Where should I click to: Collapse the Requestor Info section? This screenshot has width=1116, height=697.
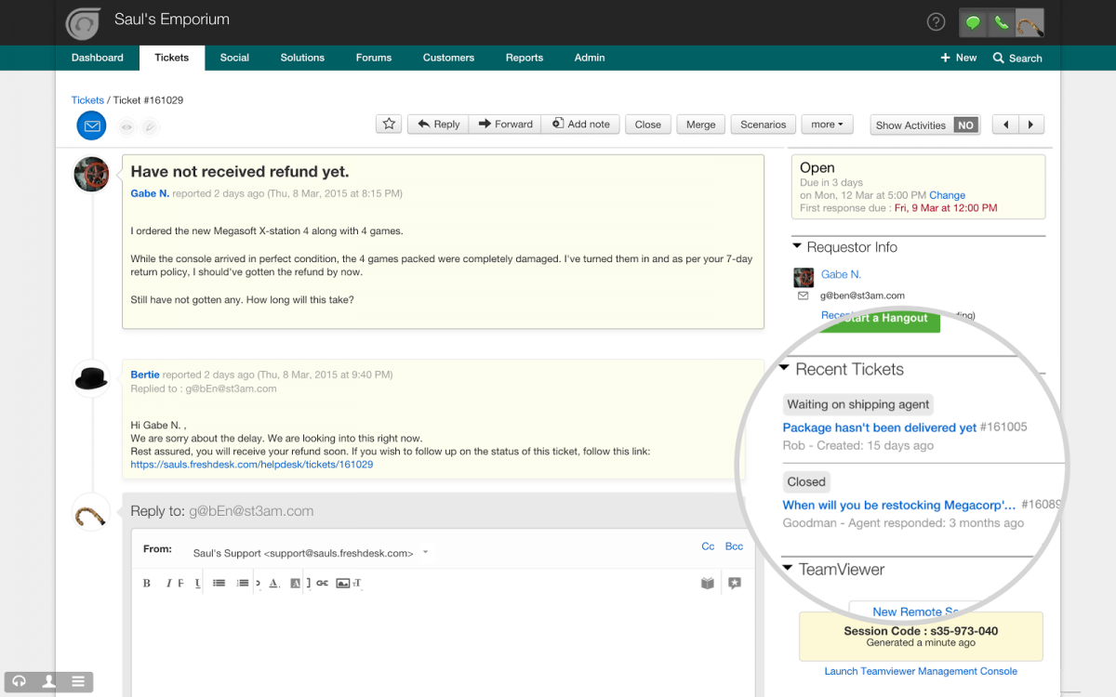click(796, 246)
